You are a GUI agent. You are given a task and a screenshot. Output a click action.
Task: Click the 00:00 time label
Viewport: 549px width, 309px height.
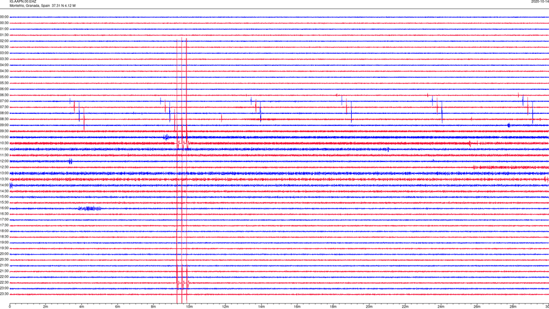click(x=4, y=17)
